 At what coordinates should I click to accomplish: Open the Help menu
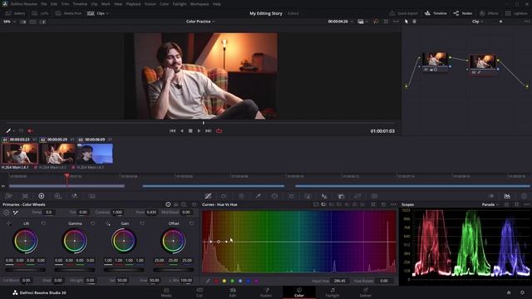point(217,4)
